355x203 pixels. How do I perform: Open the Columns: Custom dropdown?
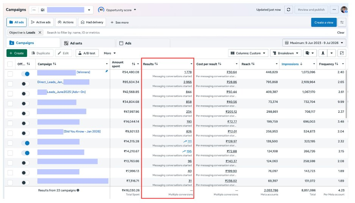click(x=248, y=53)
